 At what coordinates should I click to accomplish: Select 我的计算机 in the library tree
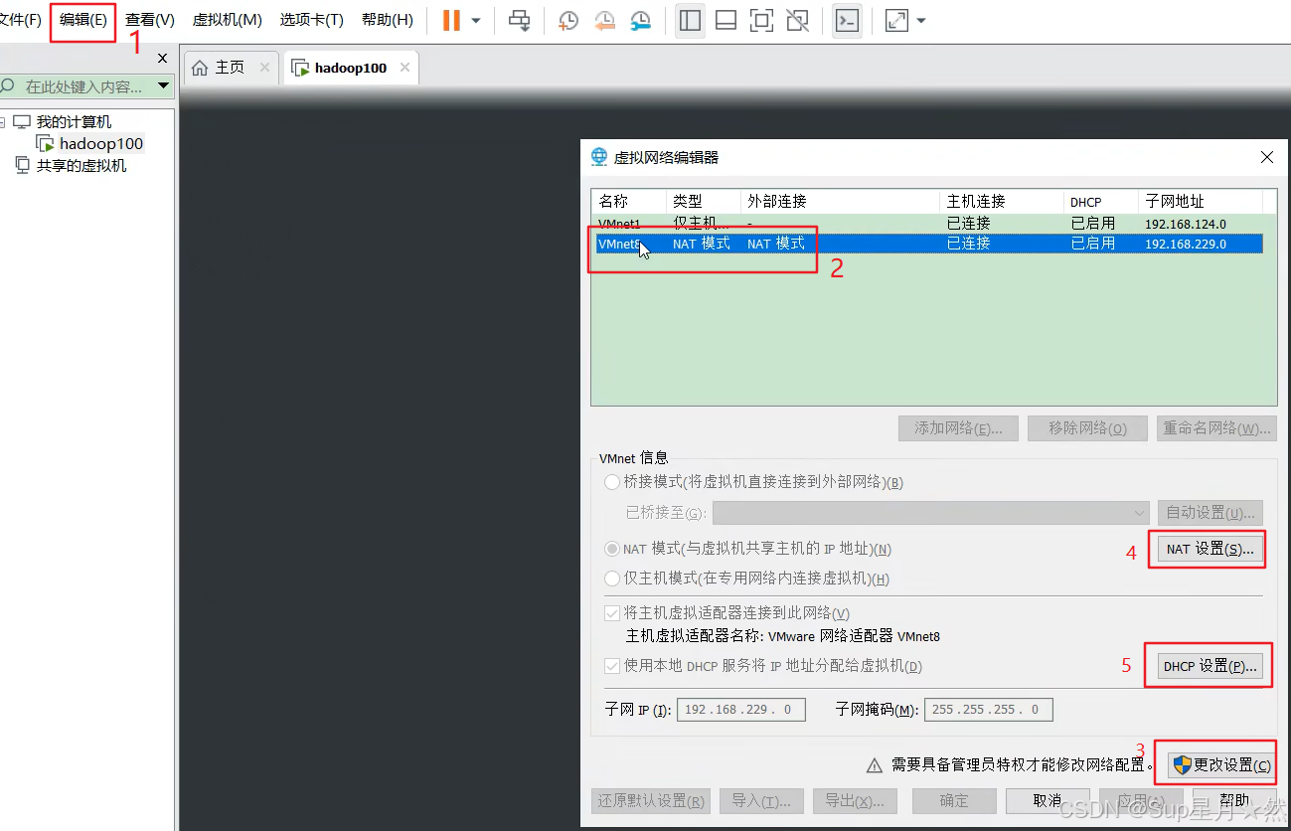[74, 122]
